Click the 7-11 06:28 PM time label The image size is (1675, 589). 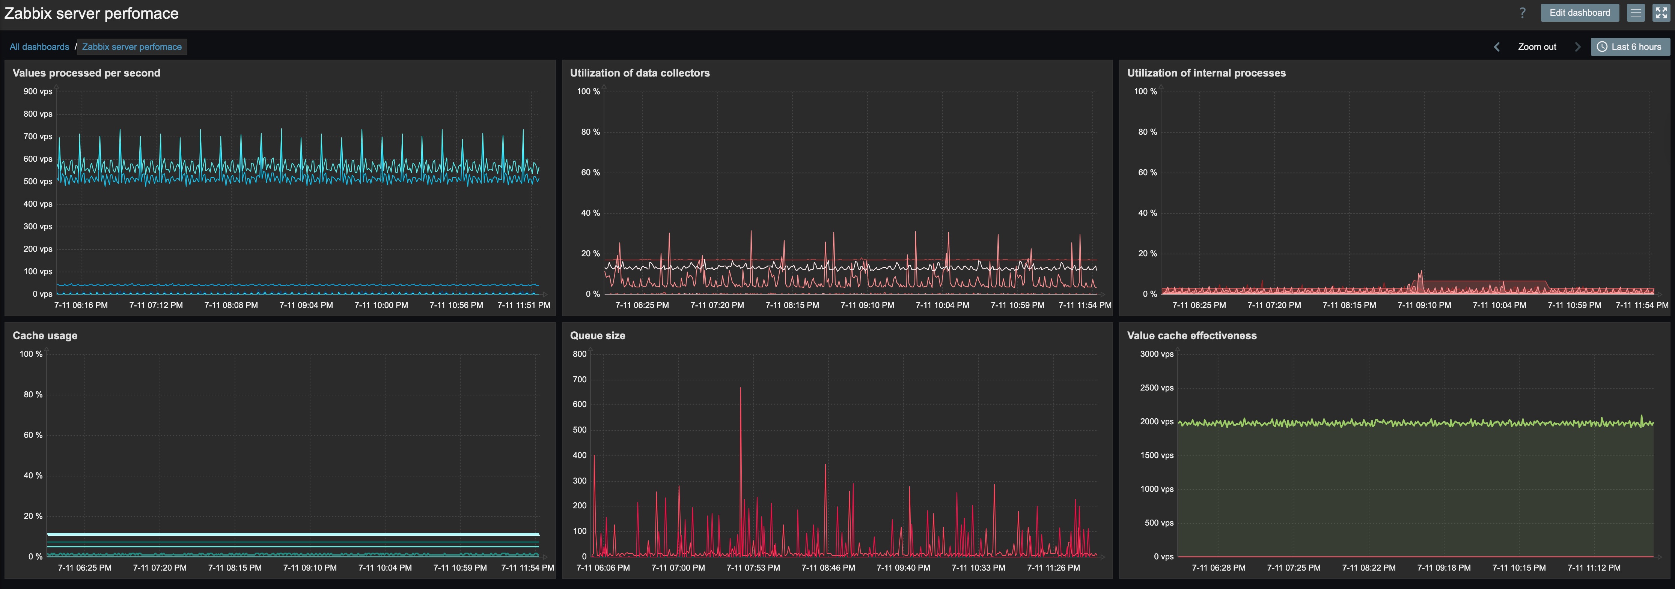click(x=1219, y=568)
